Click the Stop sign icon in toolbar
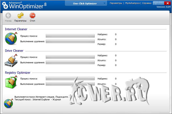The image size is (172, 114). [x=32, y=15]
